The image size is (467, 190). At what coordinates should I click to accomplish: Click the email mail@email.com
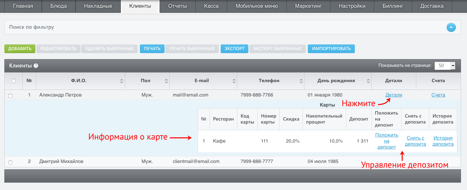coord(191,95)
